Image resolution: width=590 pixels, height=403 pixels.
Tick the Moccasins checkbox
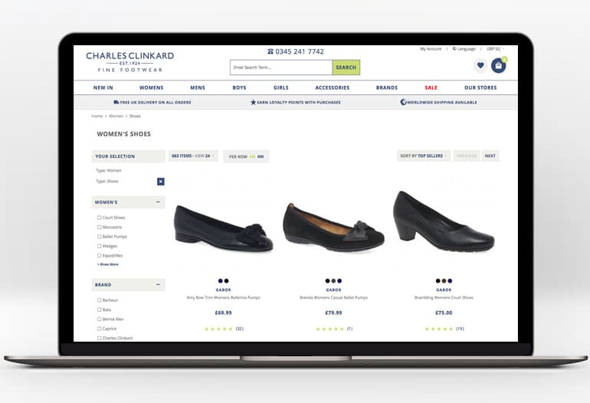coord(100,227)
